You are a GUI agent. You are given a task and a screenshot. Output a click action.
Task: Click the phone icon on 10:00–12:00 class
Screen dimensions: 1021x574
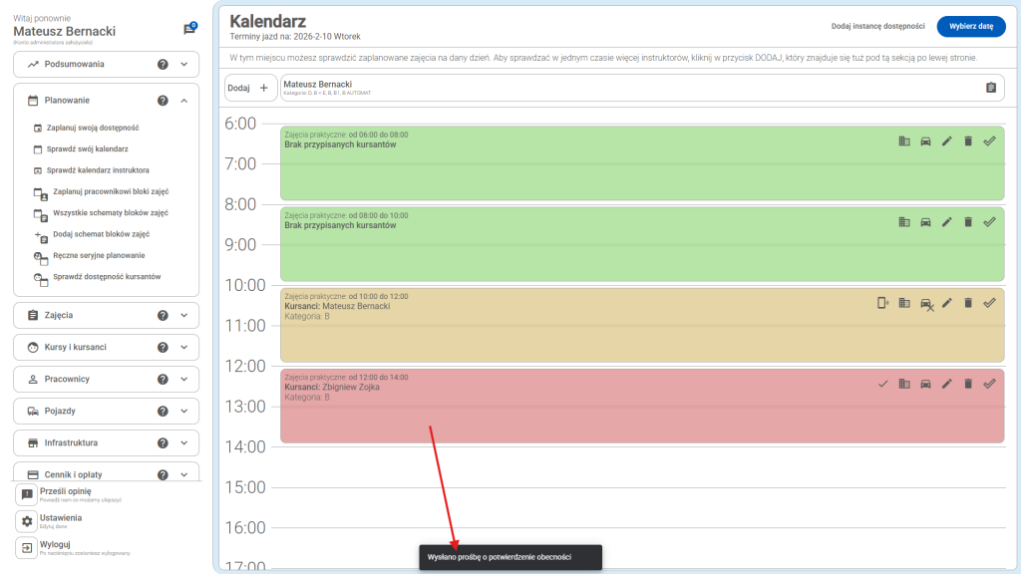point(882,303)
